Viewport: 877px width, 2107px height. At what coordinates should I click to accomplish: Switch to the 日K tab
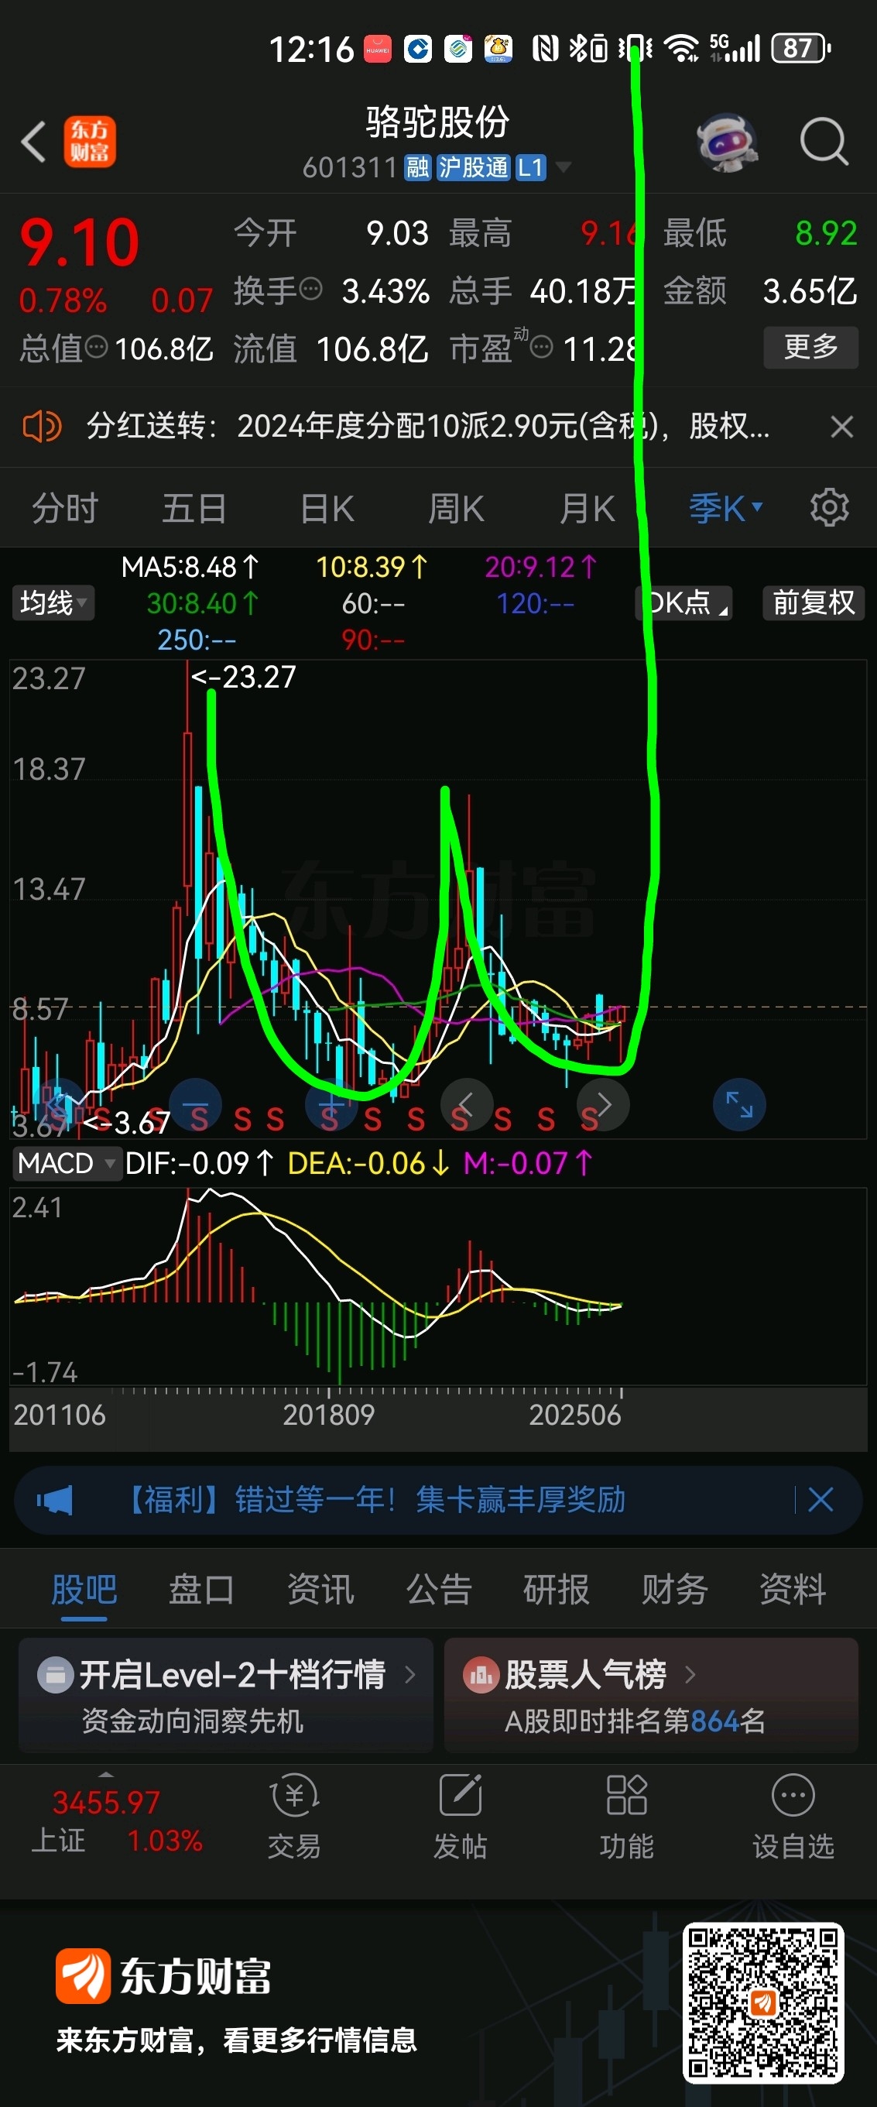[327, 509]
